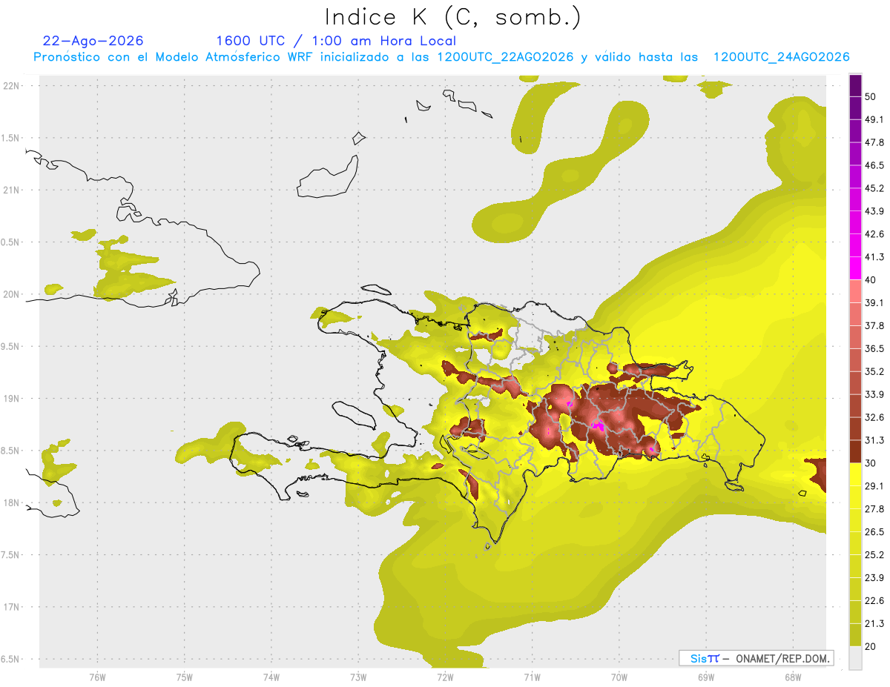Pick the bright yellow swatch between 29.1 and 30
The height and width of the screenshot is (687, 890).
pyautogui.click(x=855, y=474)
